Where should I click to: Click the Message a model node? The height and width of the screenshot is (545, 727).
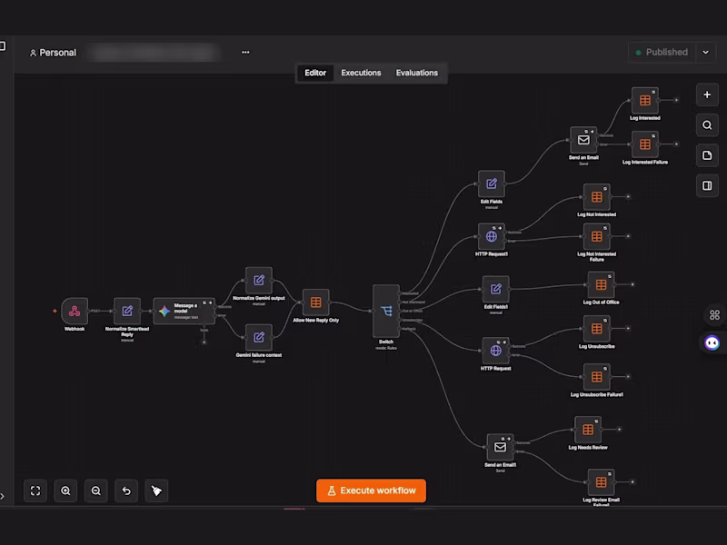[x=184, y=311]
